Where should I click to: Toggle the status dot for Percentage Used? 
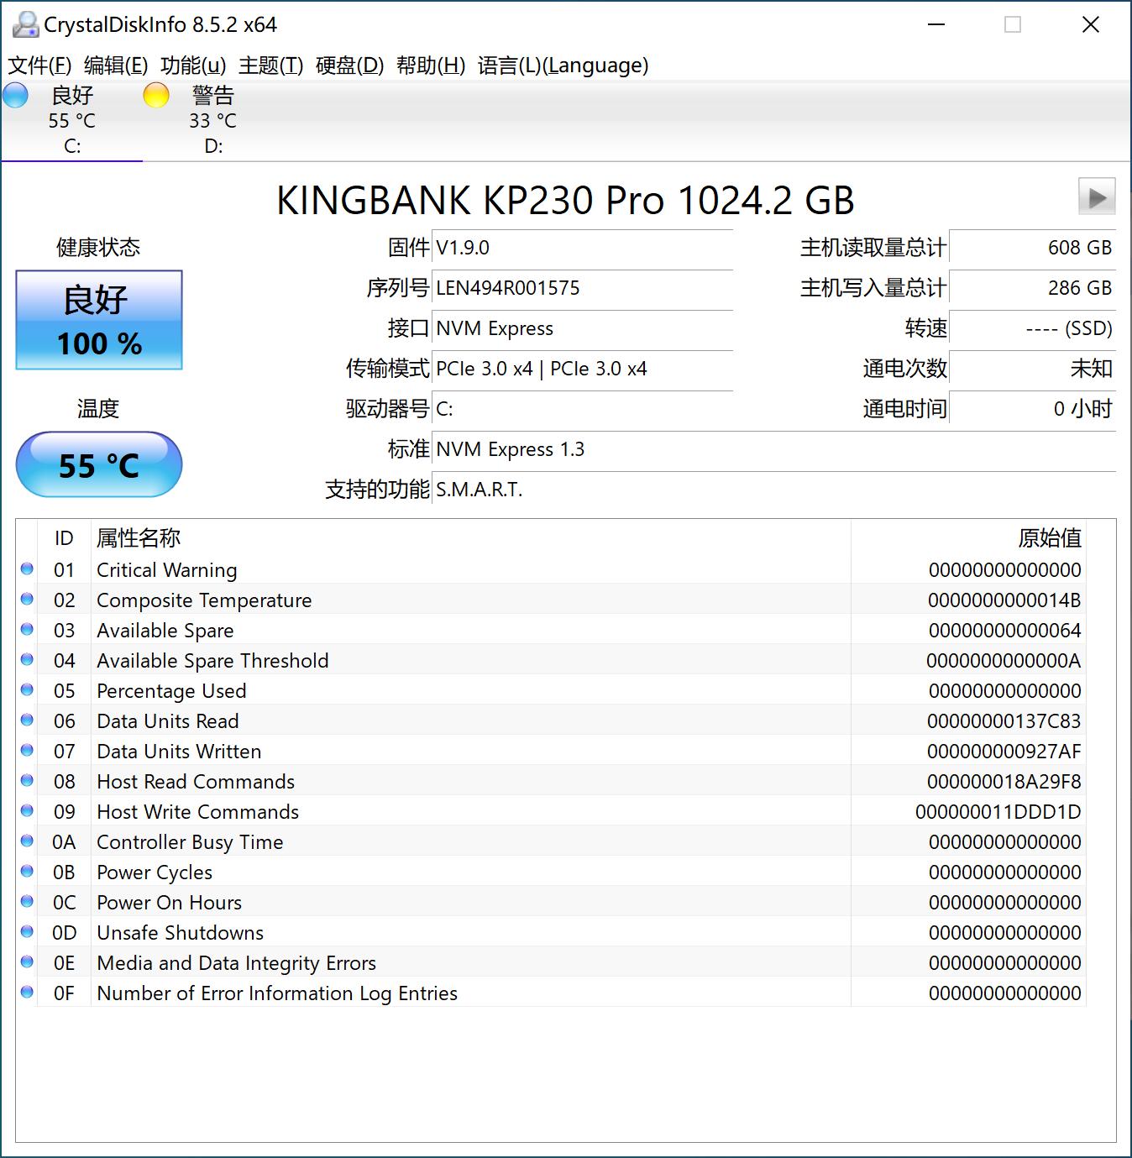pos(27,689)
